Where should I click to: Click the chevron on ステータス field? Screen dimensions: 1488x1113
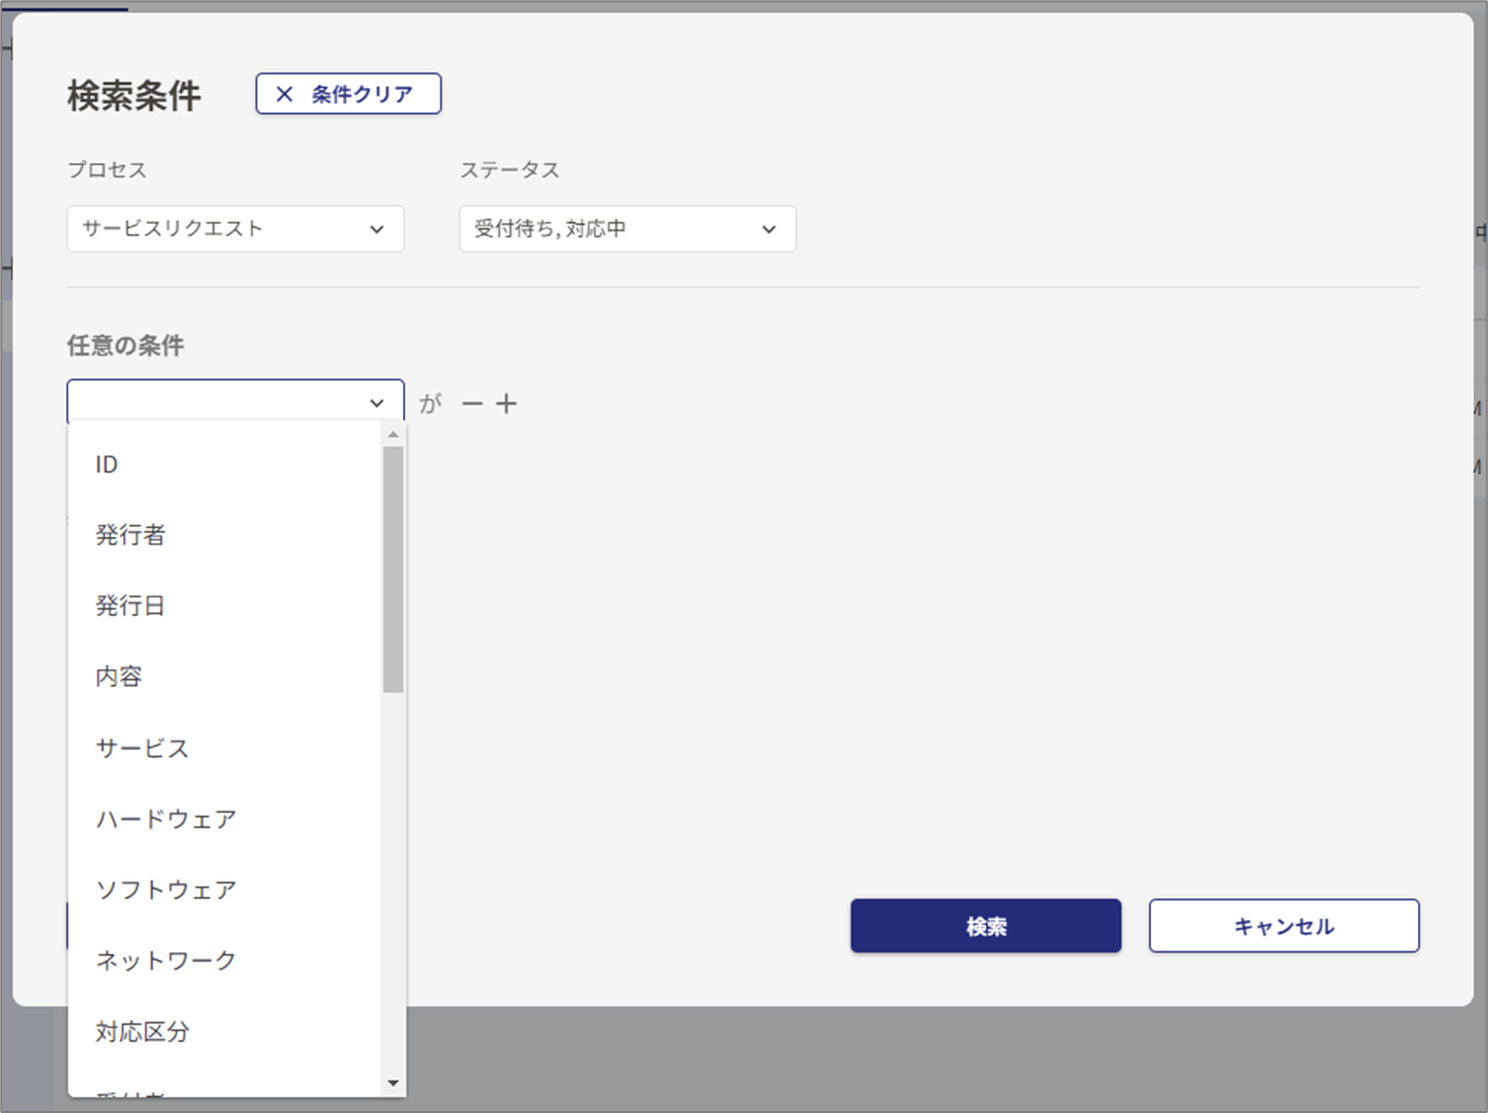point(768,229)
